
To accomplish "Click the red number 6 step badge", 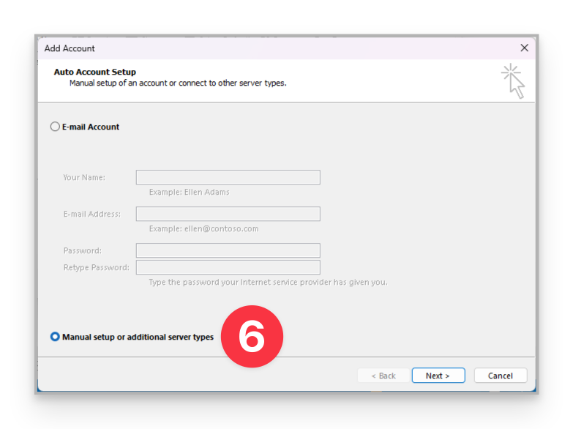I will (252, 337).
